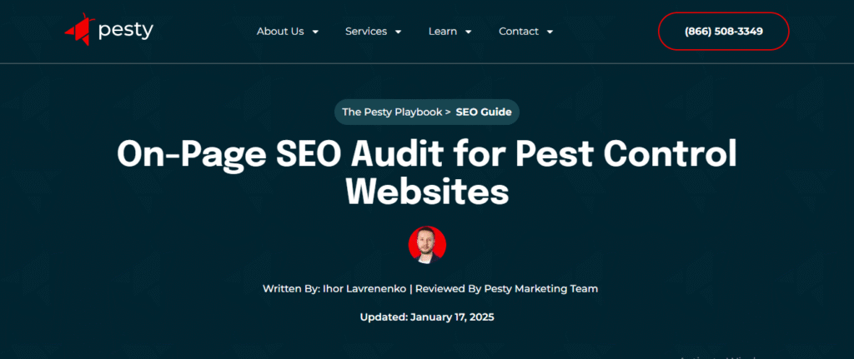854x359 pixels.
Task: Open the About Us menu
Action: (x=280, y=32)
